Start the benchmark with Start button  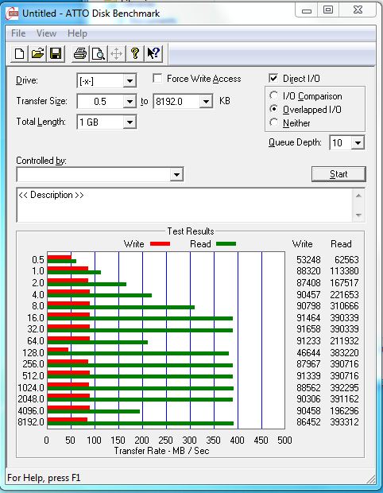tap(339, 174)
